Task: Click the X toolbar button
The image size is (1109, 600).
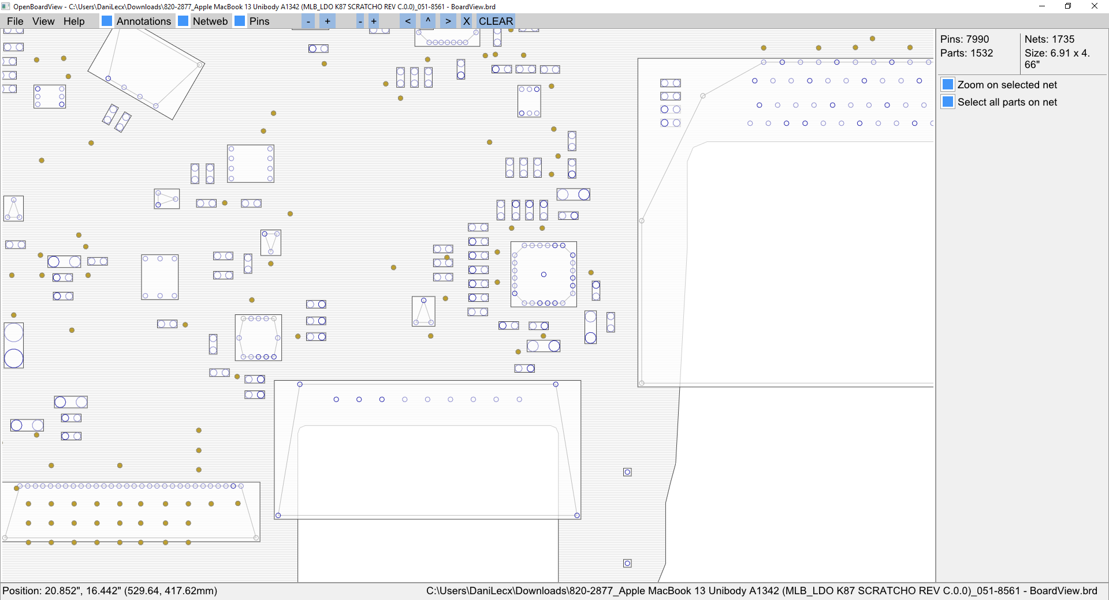Action: [467, 21]
